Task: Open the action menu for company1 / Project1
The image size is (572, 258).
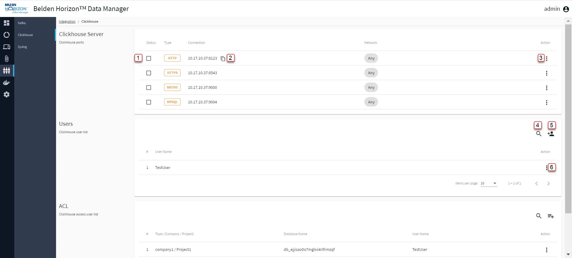Action: tap(547, 250)
